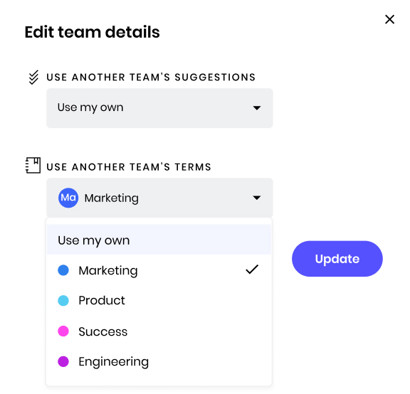Click the Update button
The width and height of the screenshot is (410, 394).
pyautogui.click(x=337, y=259)
